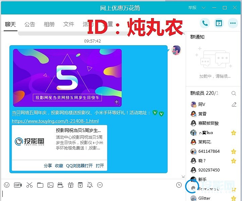Viewport: 242px width, 201px height.
Task: Search group members with the magnifier
Action: tap(234, 93)
